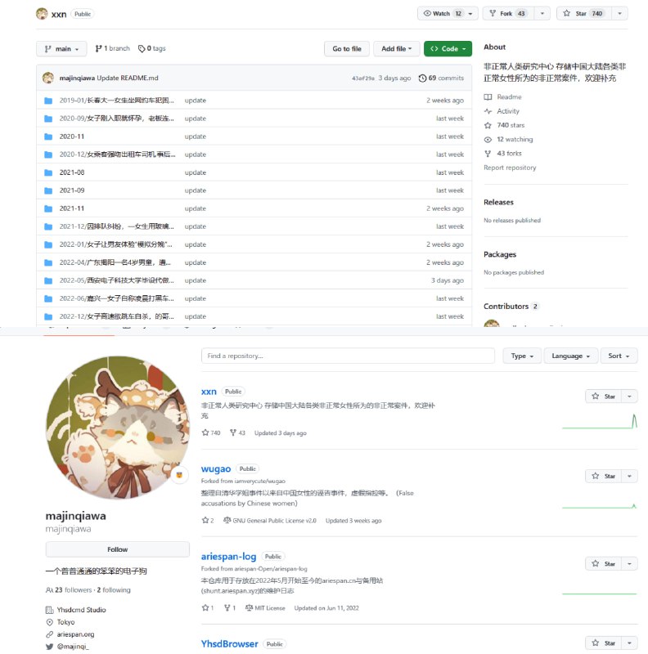Viewport: 648px width, 654px height.
Task: Open the Type filter dropdown
Action: click(522, 356)
